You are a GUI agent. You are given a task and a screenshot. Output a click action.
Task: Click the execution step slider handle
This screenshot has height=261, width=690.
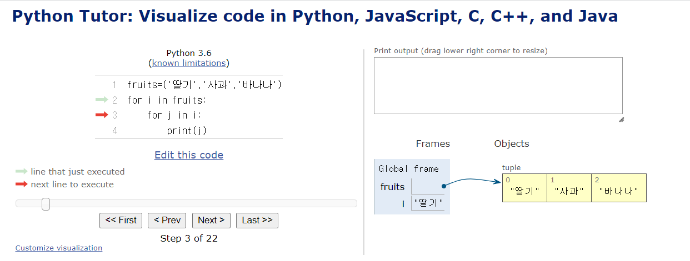pos(46,204)
